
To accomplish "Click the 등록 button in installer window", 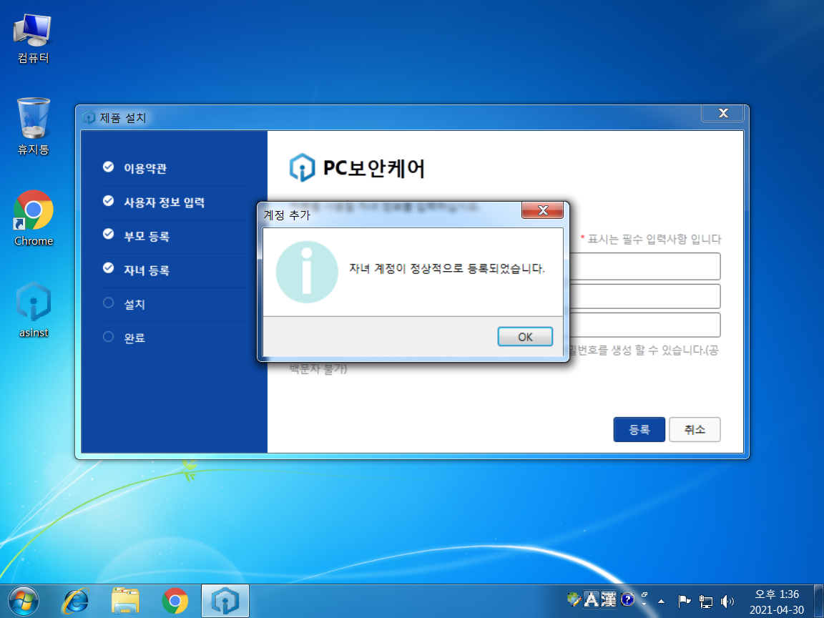I will (x=639, y=429).
